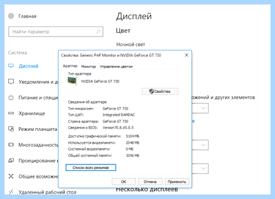Click the dialog title Свойства: Generic PnP Monitor
This screenshot has height=199, width=275.
tap(111, 55)
